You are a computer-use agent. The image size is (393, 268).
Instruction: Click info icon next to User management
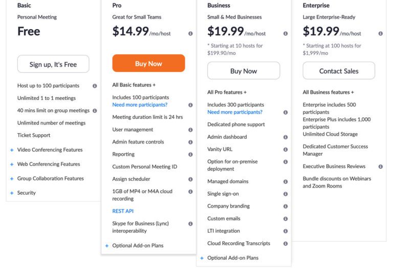click(x=190, y=130)
